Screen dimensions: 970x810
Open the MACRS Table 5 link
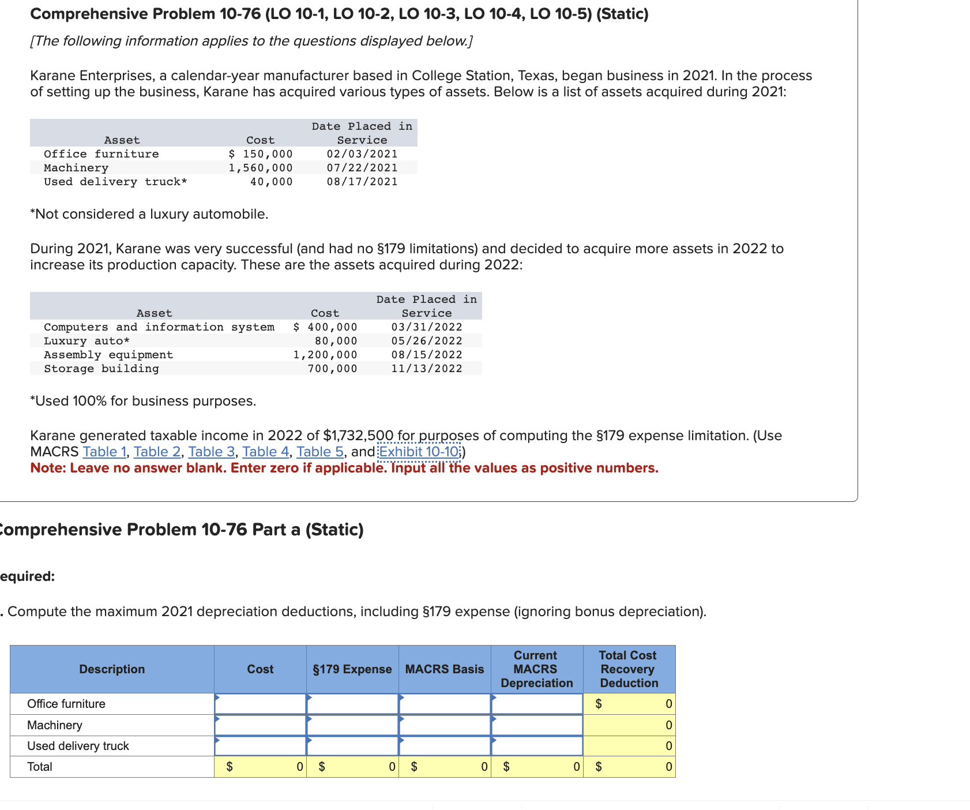coord(319,452)
